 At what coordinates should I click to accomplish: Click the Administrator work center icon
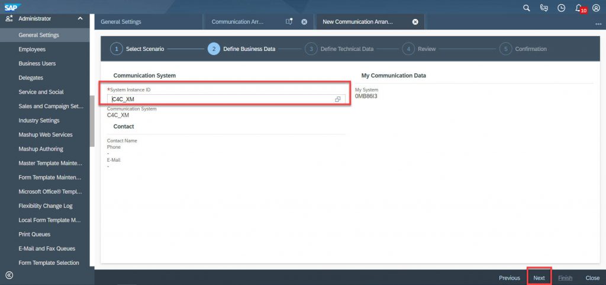pyautogui.click(x=9, y=18)
